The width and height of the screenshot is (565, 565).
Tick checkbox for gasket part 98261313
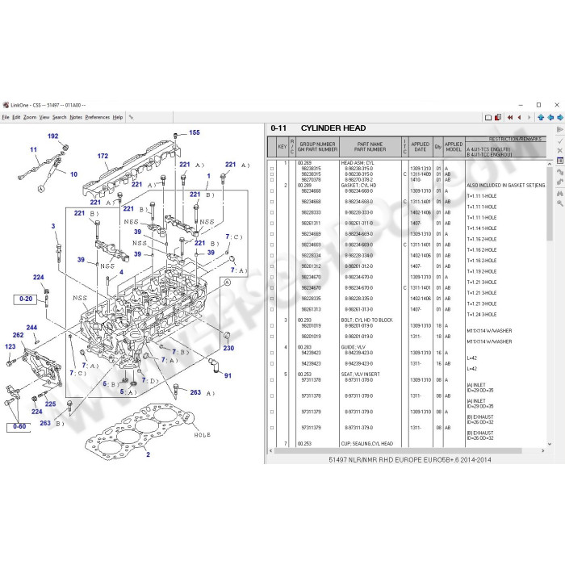tap(272, 309)
